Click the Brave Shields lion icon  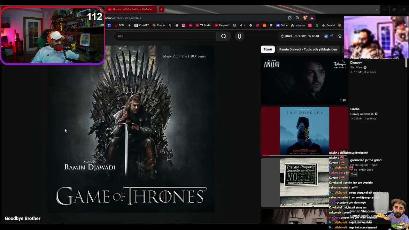click(x=305, y=18)
